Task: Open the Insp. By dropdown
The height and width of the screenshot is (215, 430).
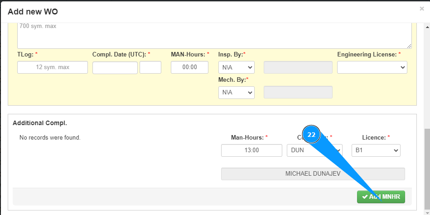Action: pos(237,67)
